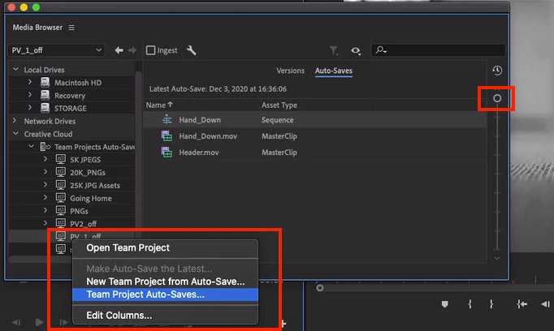Open ingest settings wrench icon
Screen dimensions: 554x331
tap(191, 50)
